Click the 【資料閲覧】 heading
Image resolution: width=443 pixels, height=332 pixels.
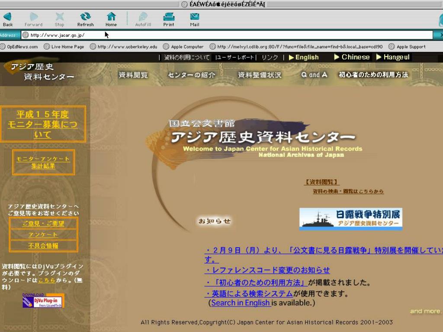(321, 182)
